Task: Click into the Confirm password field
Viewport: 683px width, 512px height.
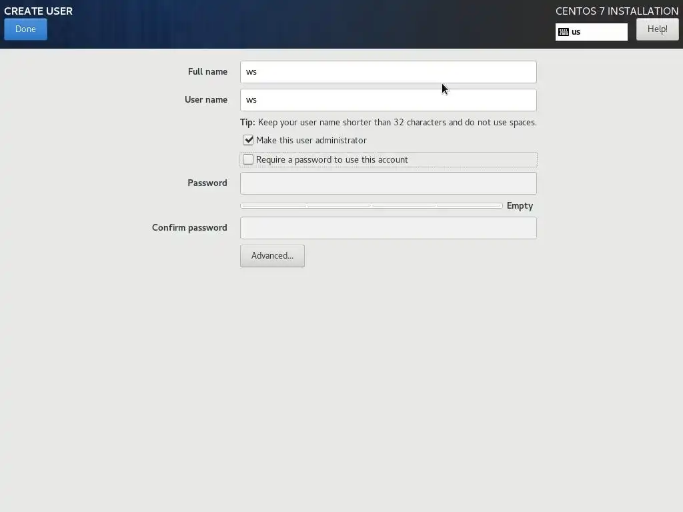Action: click(x=388, y=228)
